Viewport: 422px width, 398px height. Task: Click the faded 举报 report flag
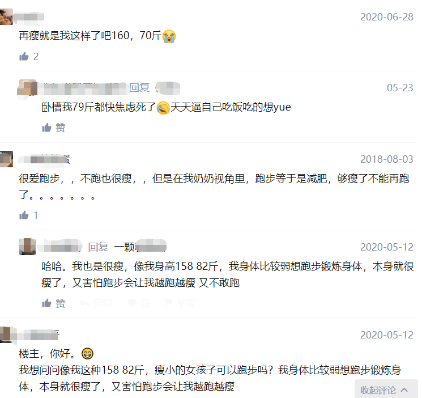[181, 303]
